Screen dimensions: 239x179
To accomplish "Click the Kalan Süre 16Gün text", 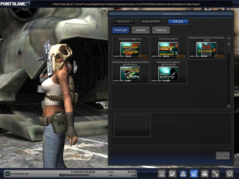I will 160,56.
